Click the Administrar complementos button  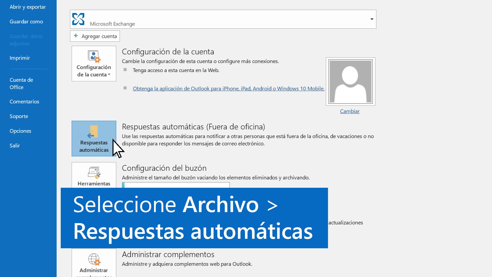94,263
